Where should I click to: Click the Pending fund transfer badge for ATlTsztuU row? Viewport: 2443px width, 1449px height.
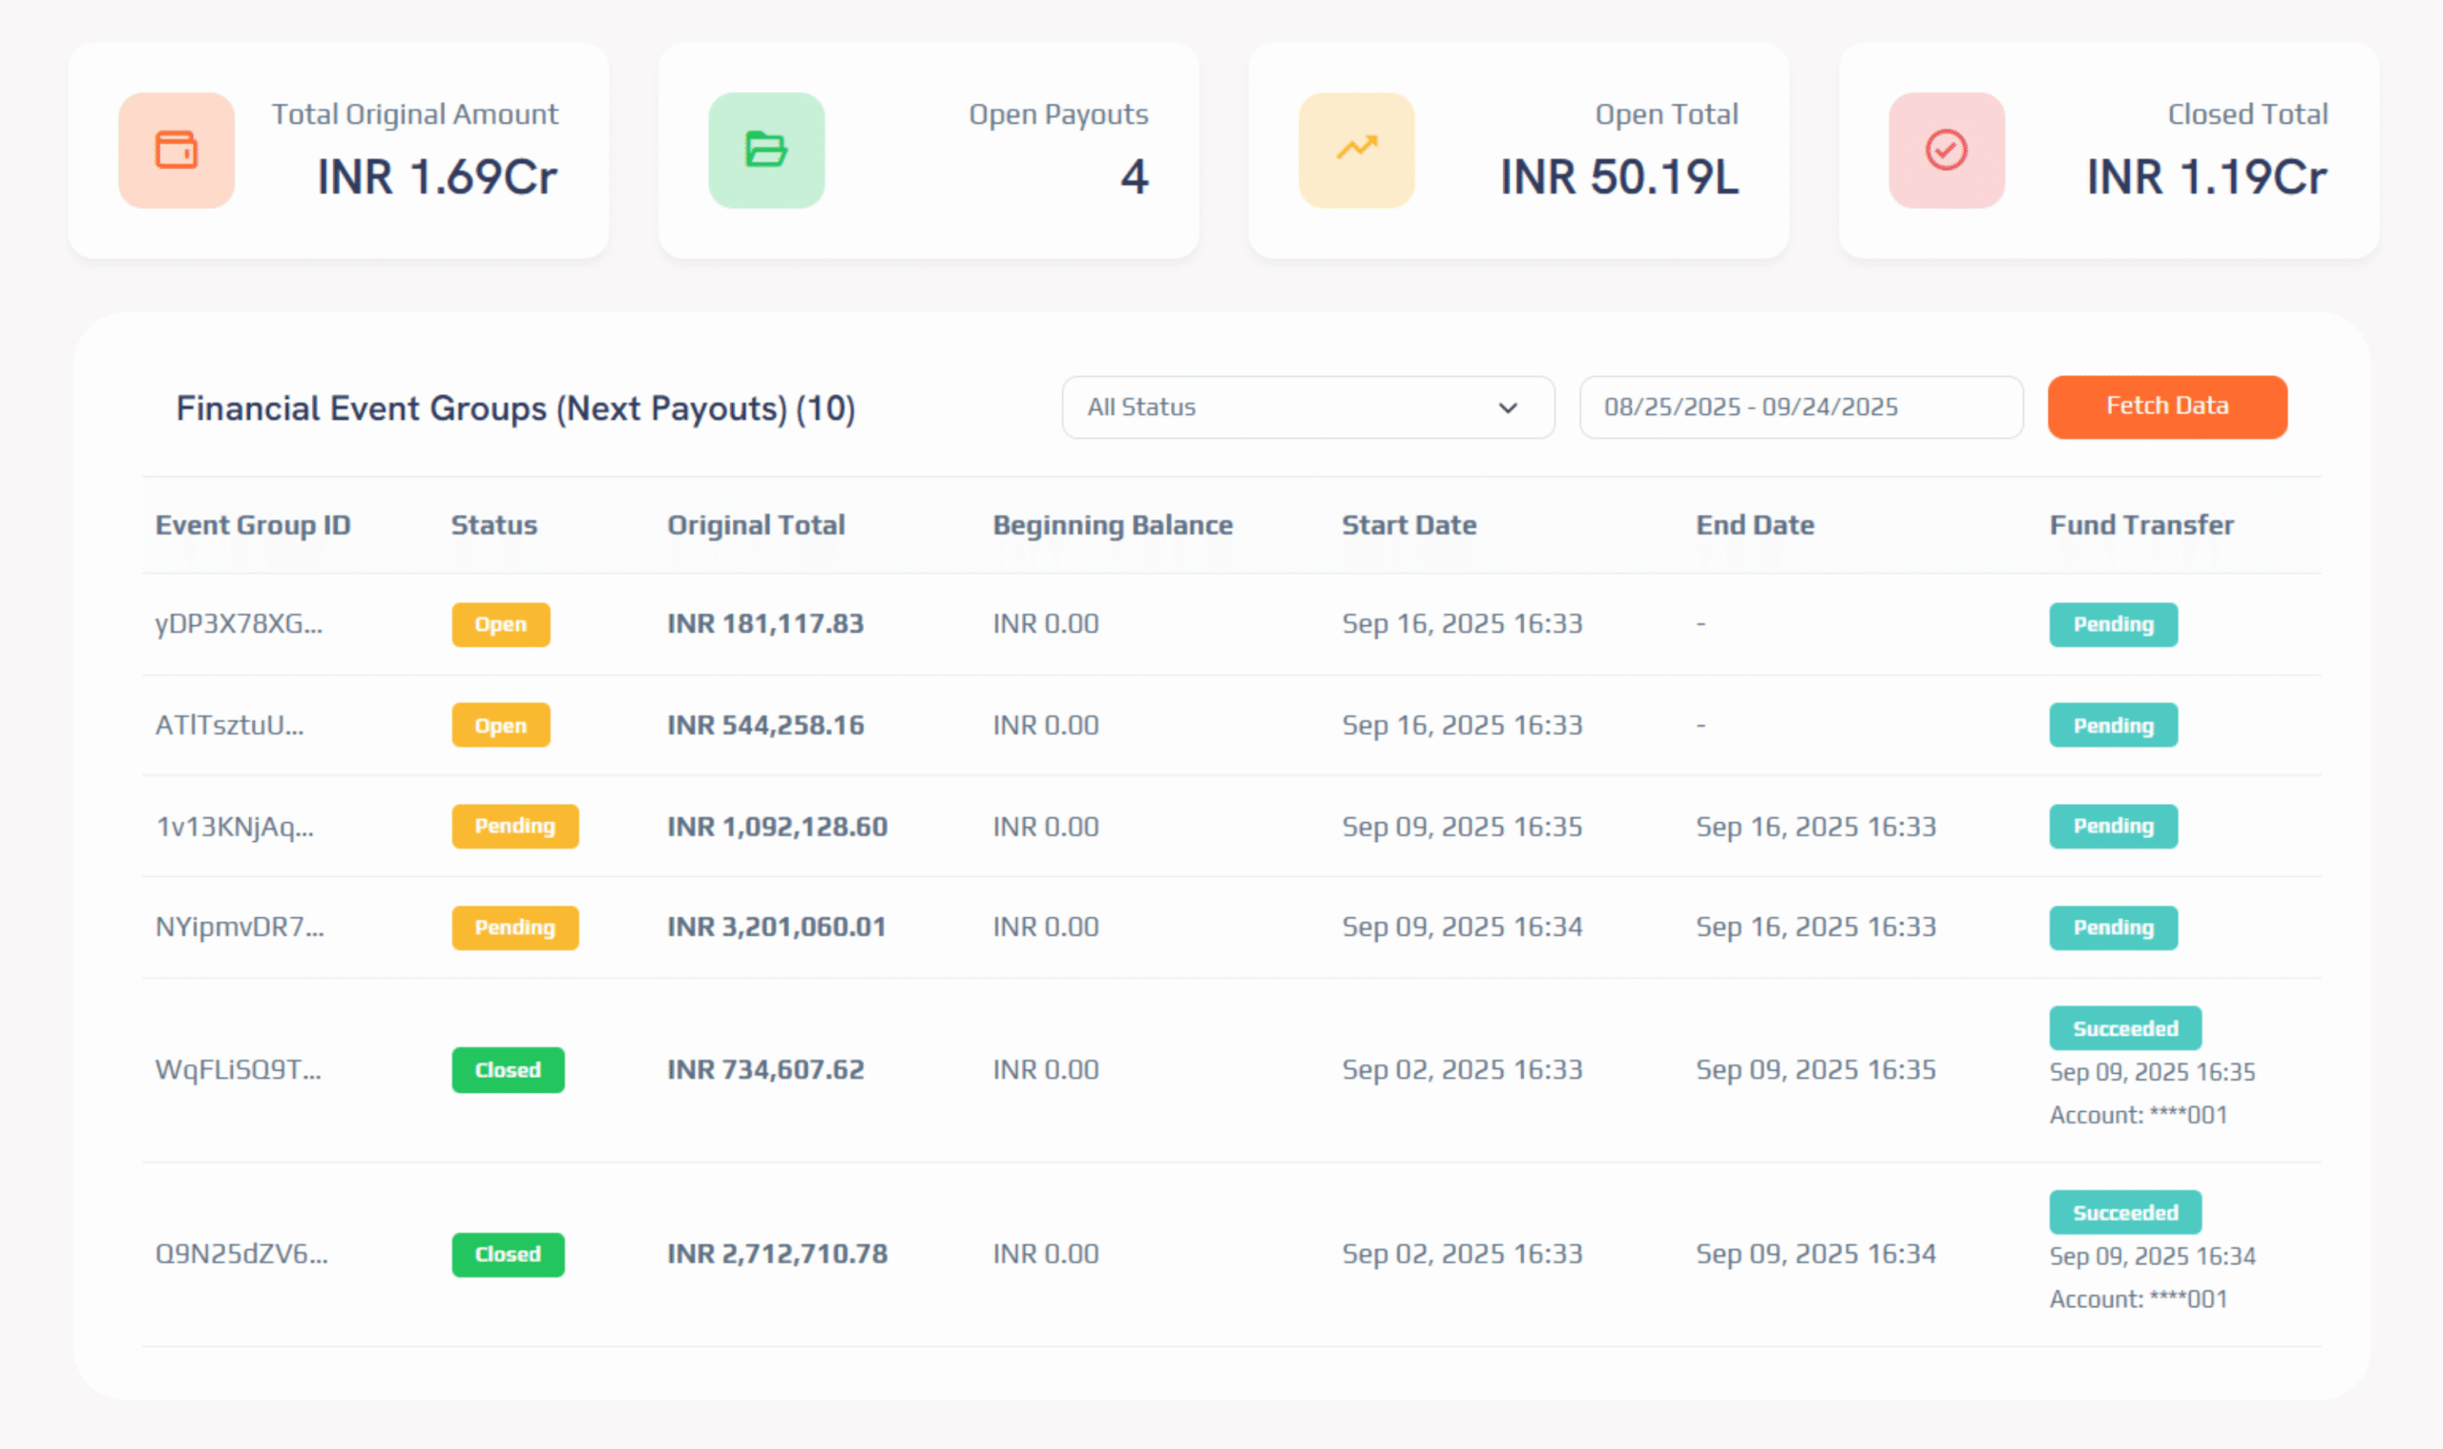(x=2112, y=725)
